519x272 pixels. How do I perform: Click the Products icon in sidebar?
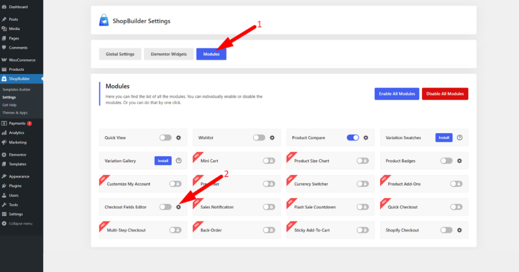coord(4,69)
